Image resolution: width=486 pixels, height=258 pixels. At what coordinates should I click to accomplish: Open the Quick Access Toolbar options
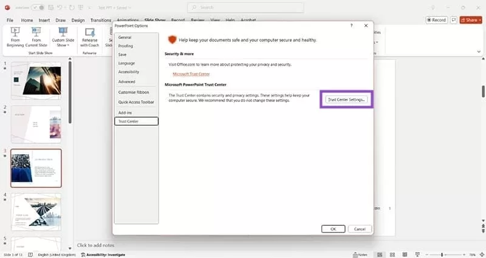pos(136,102)
